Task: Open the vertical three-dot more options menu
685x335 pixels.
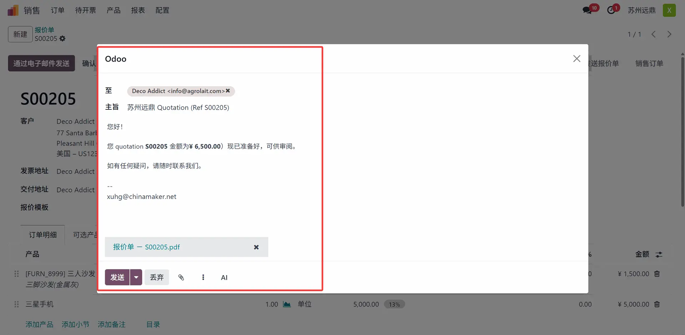Action: [x=203, y=277]
